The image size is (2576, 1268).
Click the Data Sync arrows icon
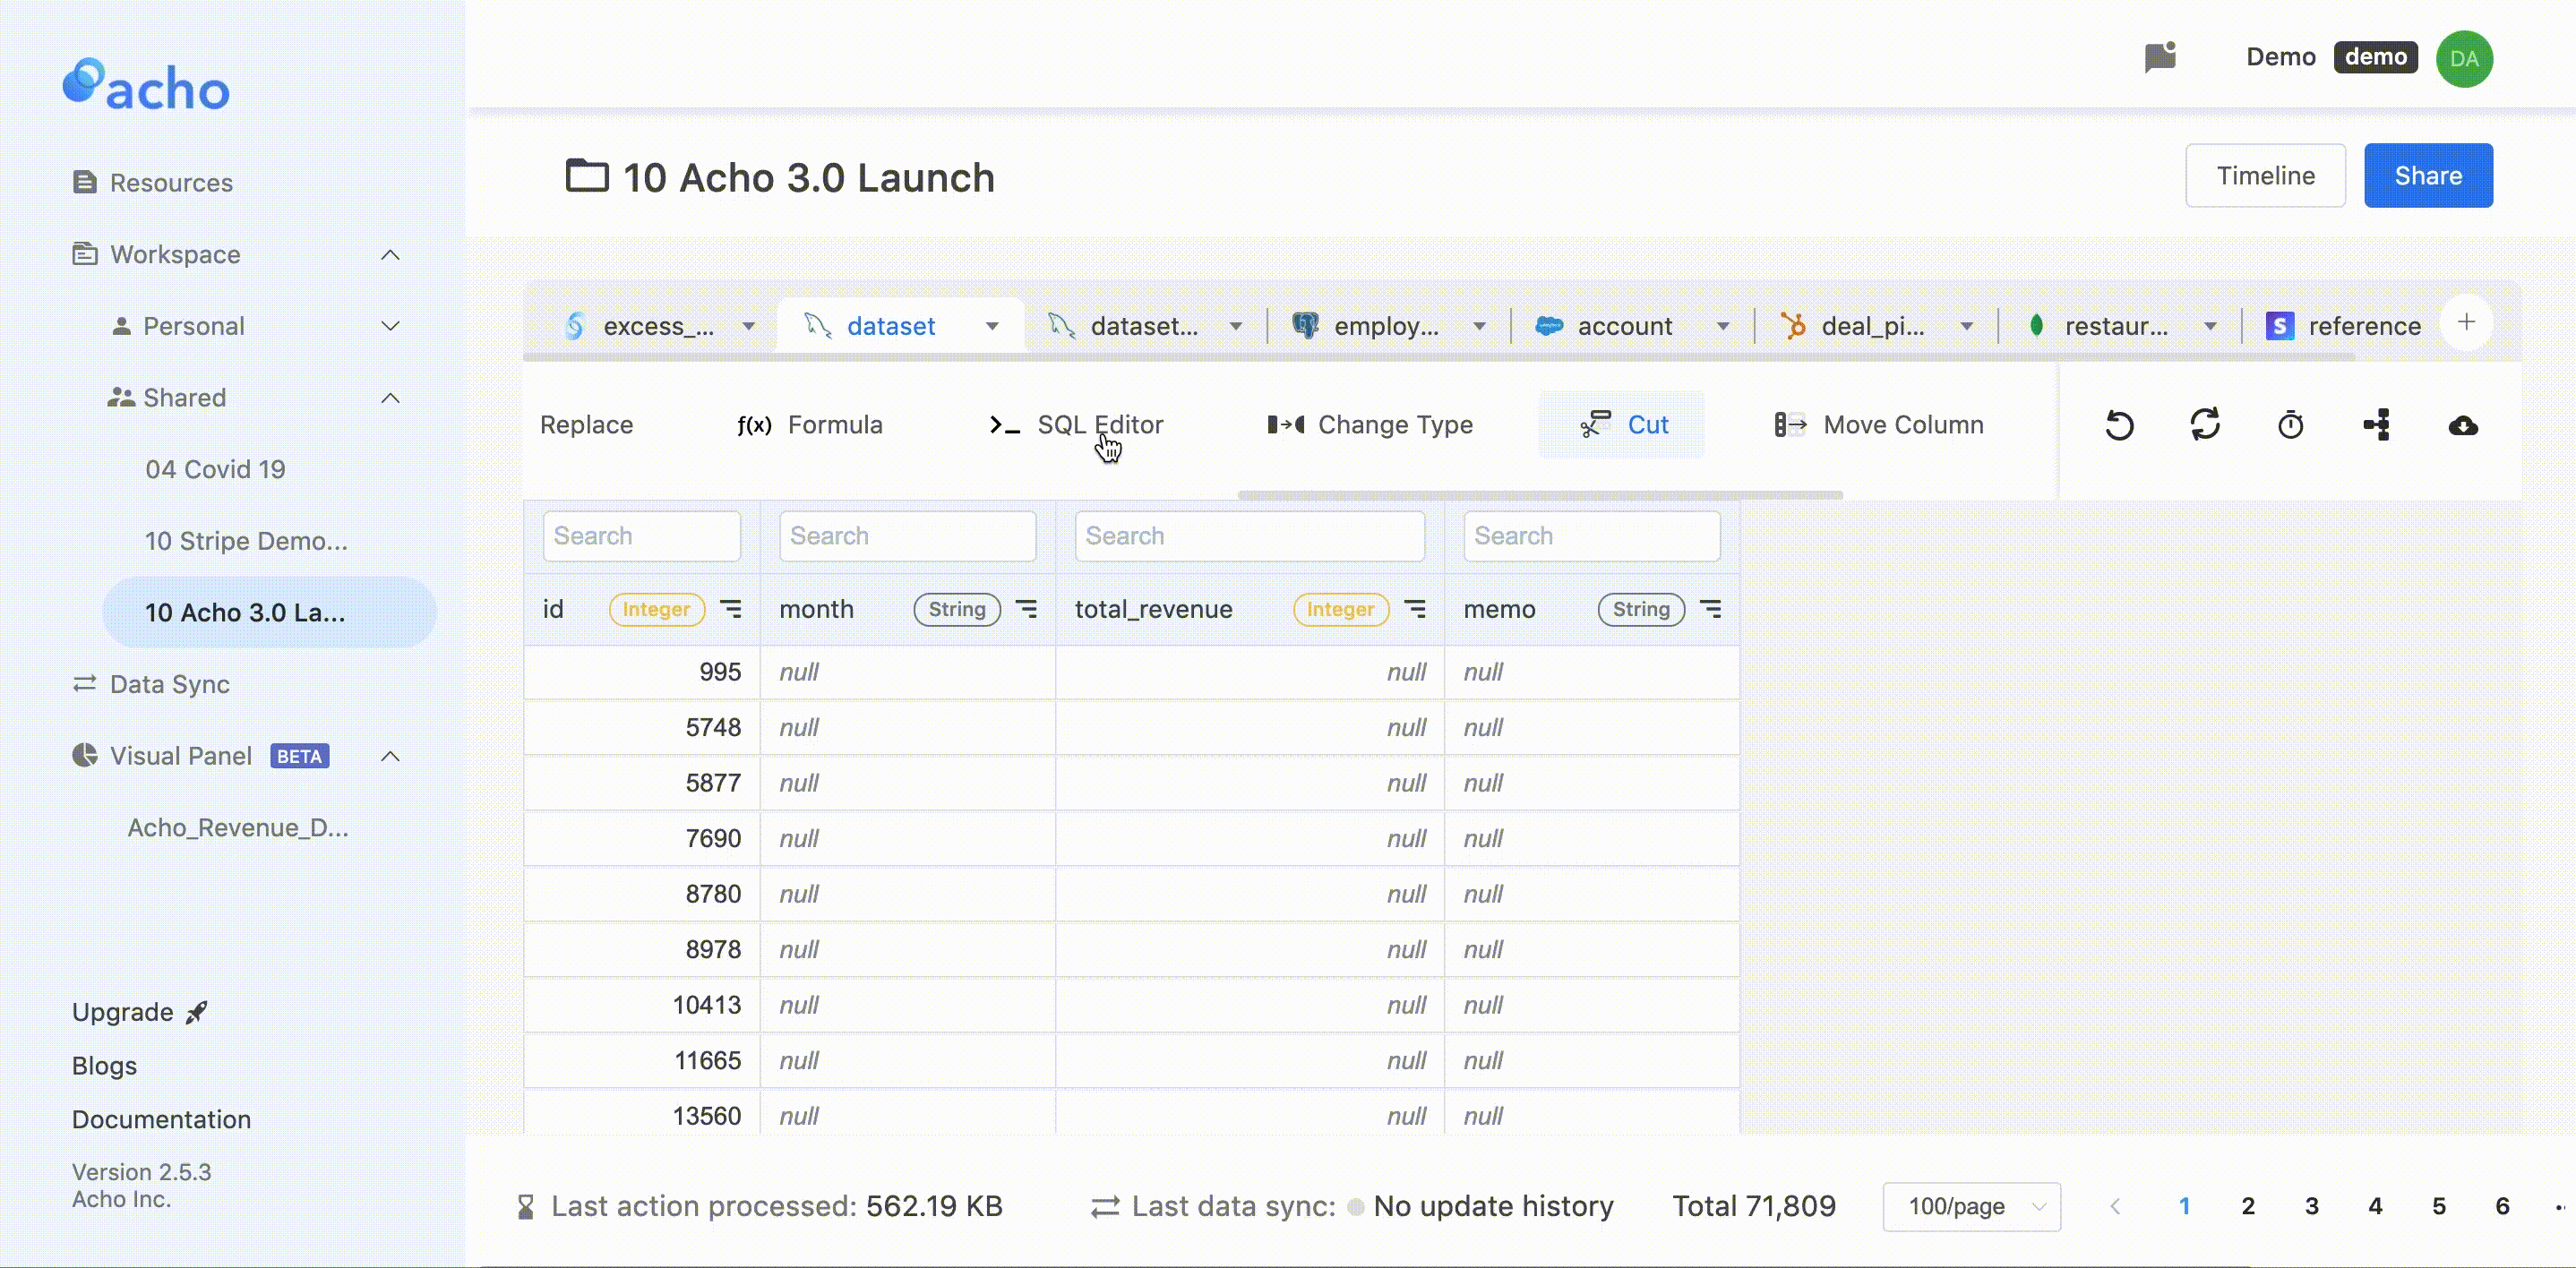coord(85,684)
